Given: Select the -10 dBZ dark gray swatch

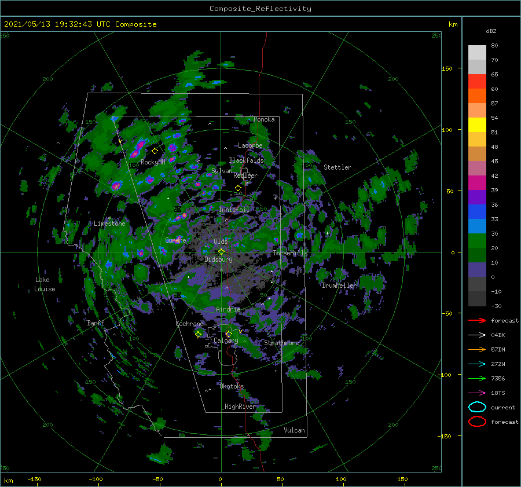Looking at the screenshot, I should pos(477,299).
